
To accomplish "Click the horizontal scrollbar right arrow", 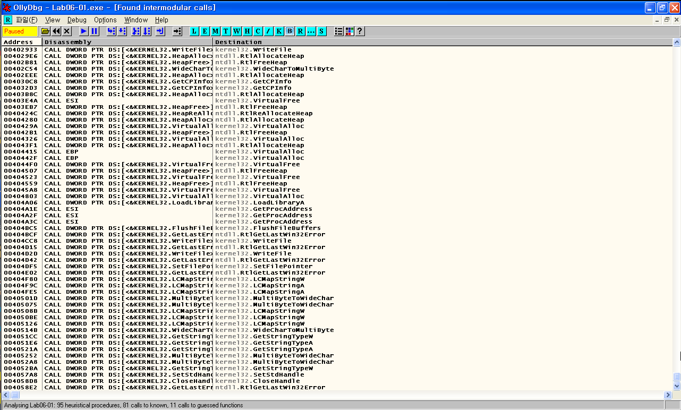I will point(668,395).
